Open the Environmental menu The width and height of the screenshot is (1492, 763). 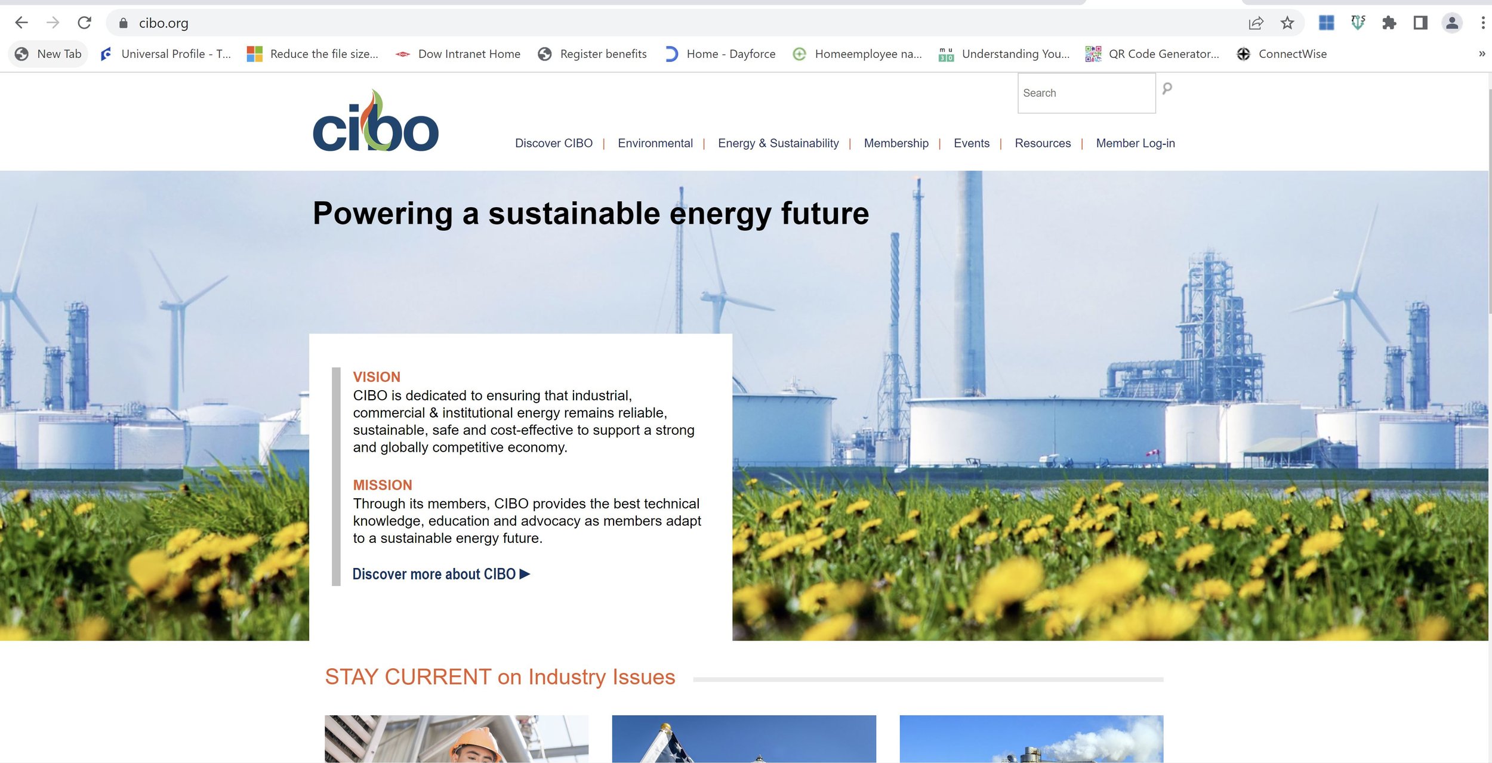[655, 143]
